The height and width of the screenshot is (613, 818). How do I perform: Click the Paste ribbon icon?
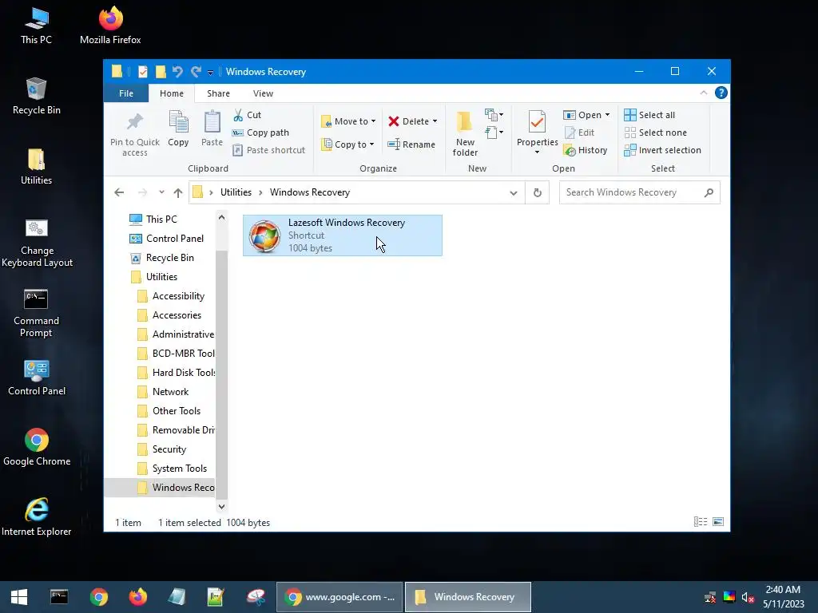212,122
